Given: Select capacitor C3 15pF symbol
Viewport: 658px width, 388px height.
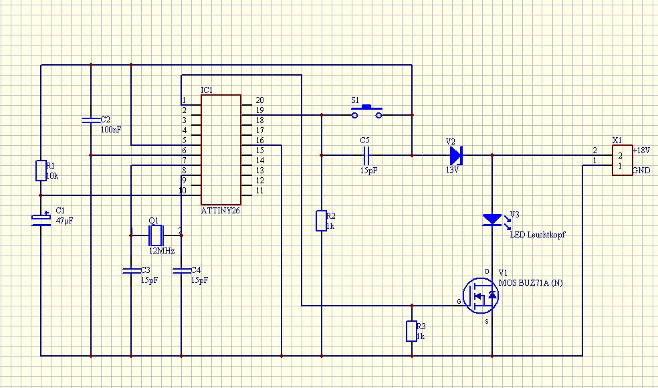Looking at the screenshot, I should (131, 271).
